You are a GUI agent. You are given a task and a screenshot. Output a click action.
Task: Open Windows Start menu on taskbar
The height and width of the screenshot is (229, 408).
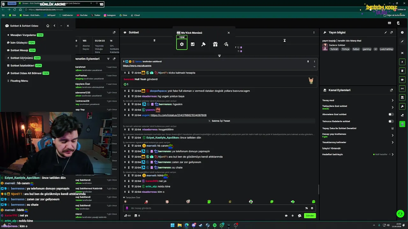point(172,225)
